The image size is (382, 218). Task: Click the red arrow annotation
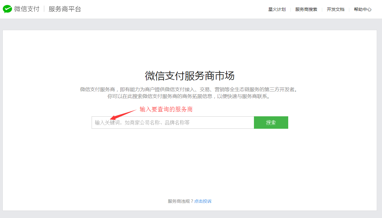(123, 114)
